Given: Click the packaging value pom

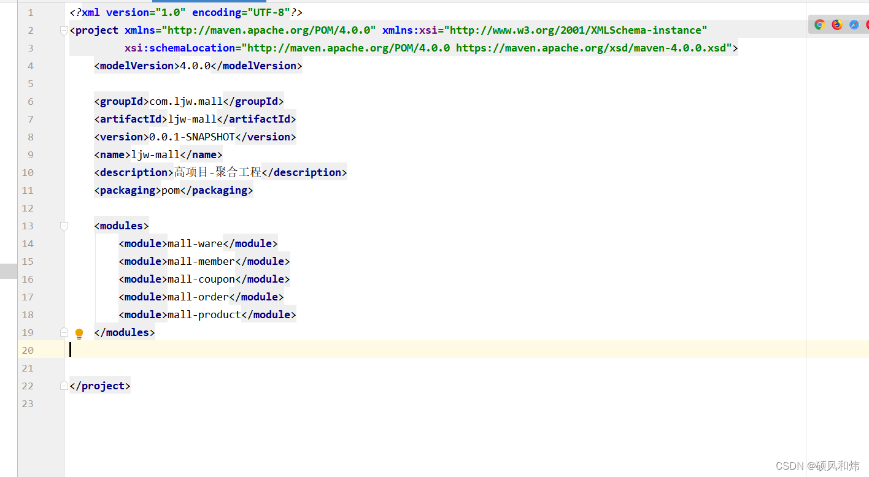Looking at the screenshot, I should [171, 190].
